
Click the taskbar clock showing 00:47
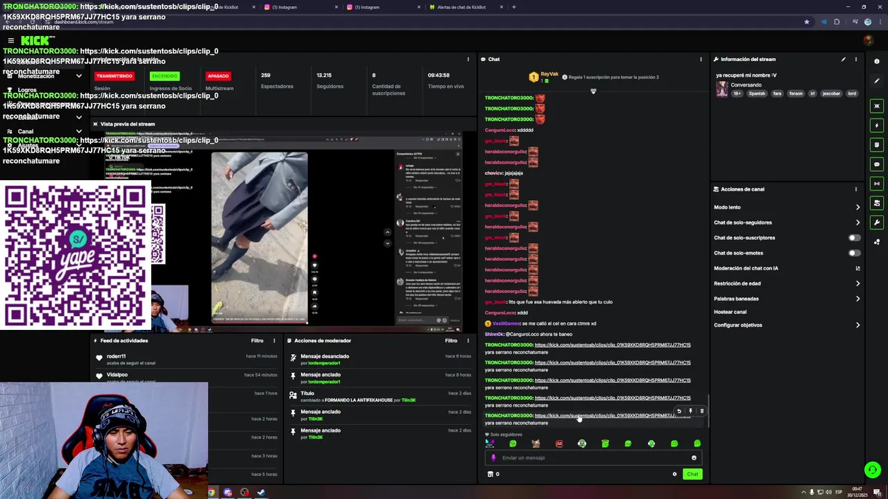(857, 492)
